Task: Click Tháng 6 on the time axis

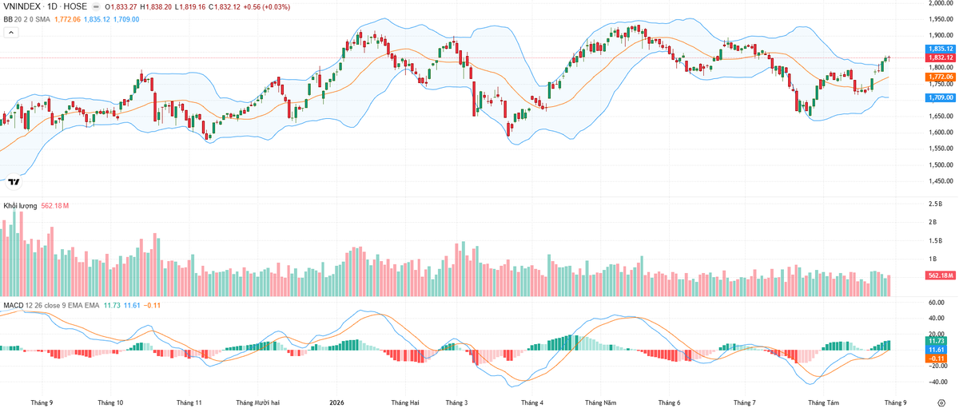Action: click(668, 402)
